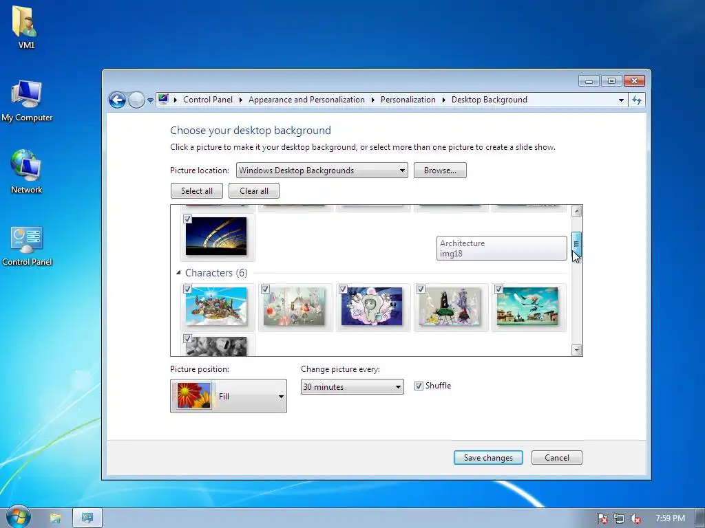The image size is (705, 528).
Task: Go back with the blue Back arrow
Action: tap(117, 100)
